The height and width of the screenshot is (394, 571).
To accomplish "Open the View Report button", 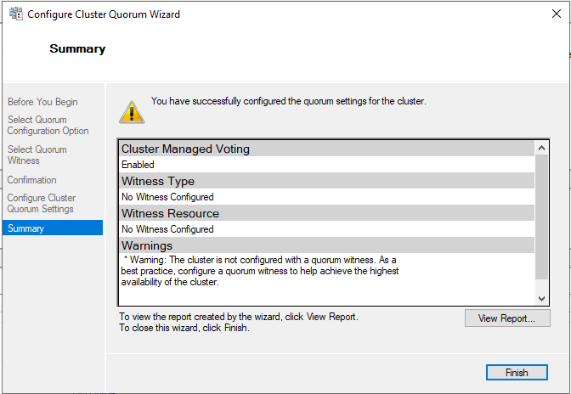I will 507,318.
